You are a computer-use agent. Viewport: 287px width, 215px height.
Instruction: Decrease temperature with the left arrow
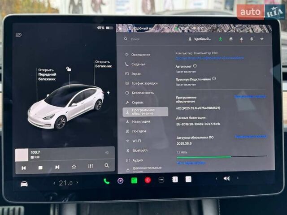tap(54, 183)
